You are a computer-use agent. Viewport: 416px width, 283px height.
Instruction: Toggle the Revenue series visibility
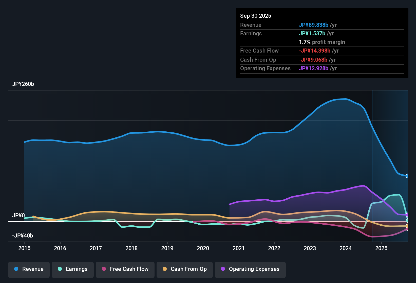(29, 269)
